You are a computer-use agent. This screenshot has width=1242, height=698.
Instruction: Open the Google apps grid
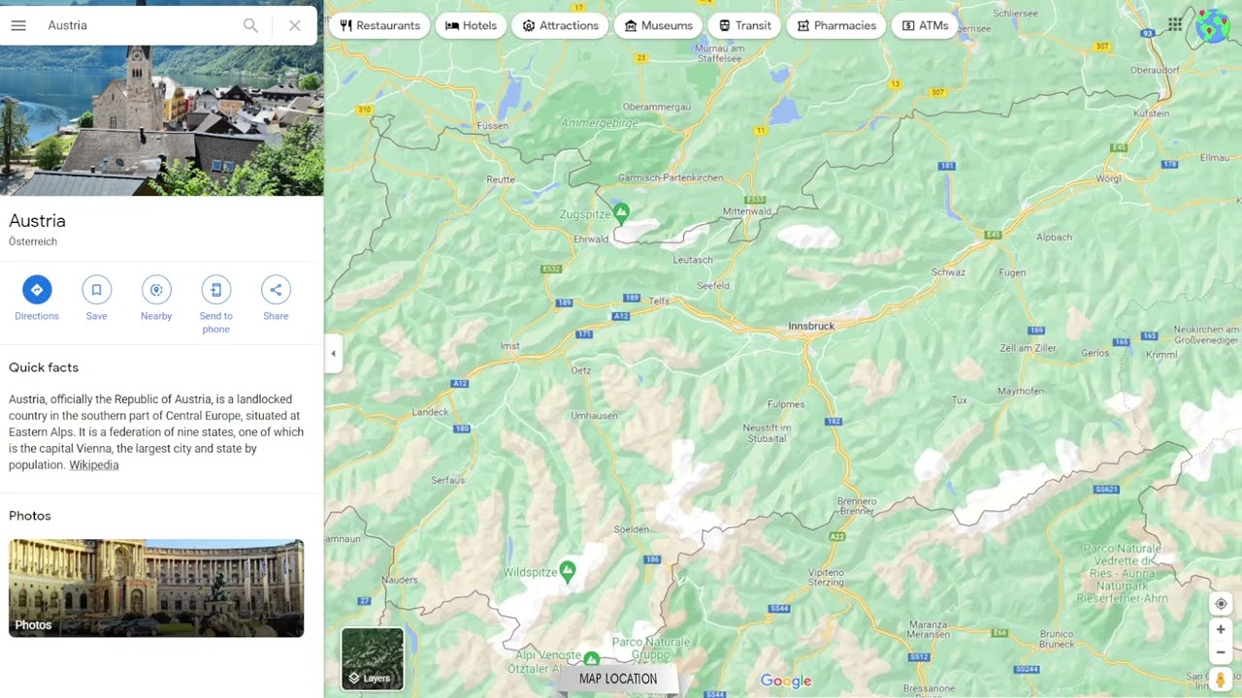(x=1175, y=25)
